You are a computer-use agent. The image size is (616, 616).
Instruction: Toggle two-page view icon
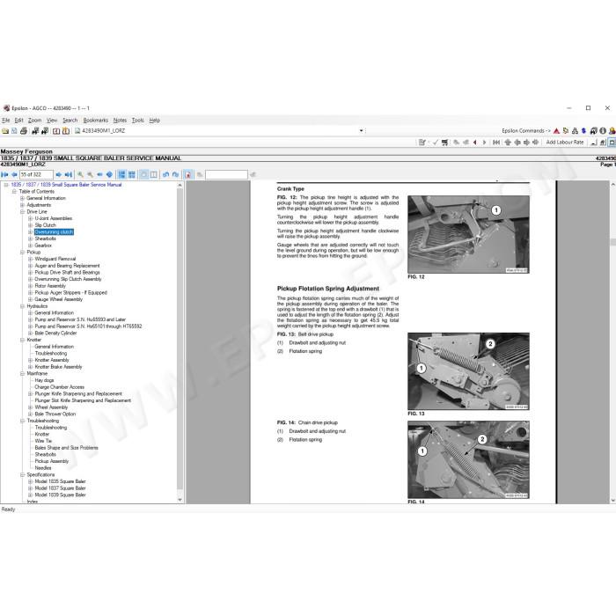[x=154, y=174]
